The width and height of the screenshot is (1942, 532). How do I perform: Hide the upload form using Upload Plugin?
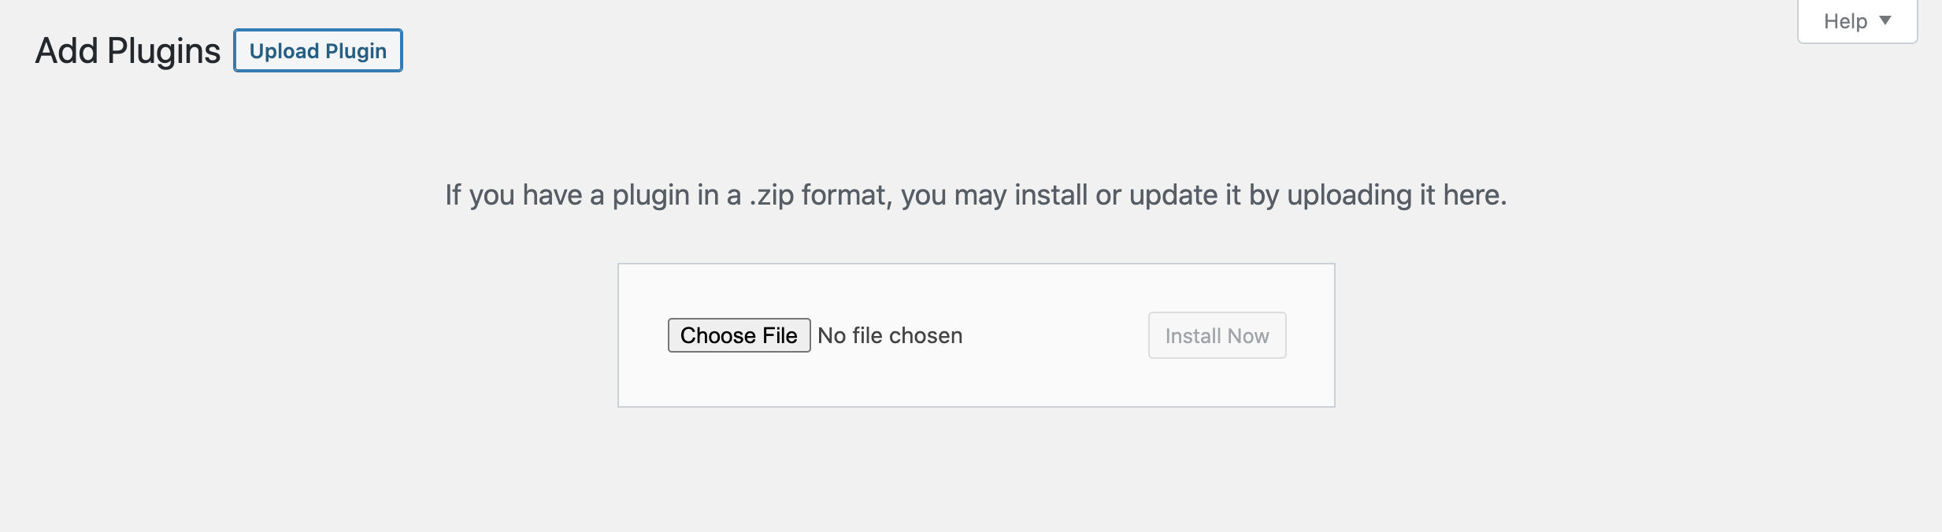tap(318, 50)
